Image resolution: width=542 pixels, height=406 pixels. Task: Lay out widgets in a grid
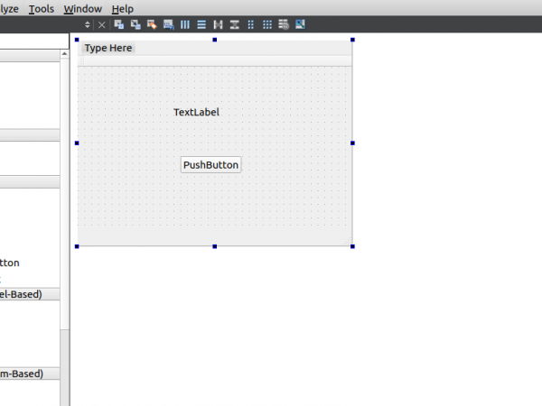pyautogui.click(x=266, y=24)
